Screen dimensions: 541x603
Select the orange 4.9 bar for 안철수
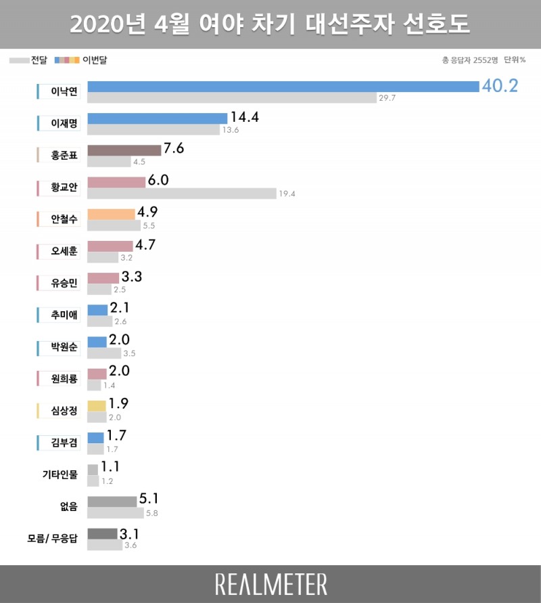111,214
